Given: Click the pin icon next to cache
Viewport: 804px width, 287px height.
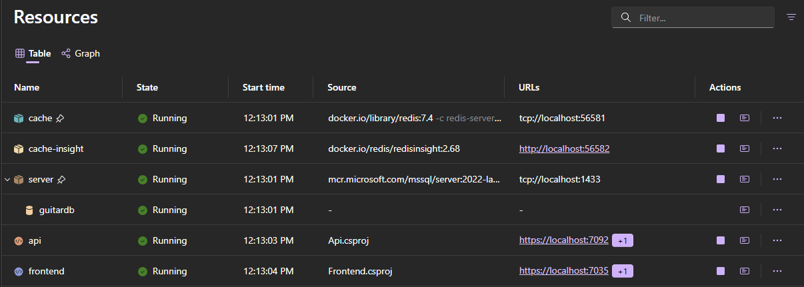Looking at the screenshot, I should (x=60, y=118).
